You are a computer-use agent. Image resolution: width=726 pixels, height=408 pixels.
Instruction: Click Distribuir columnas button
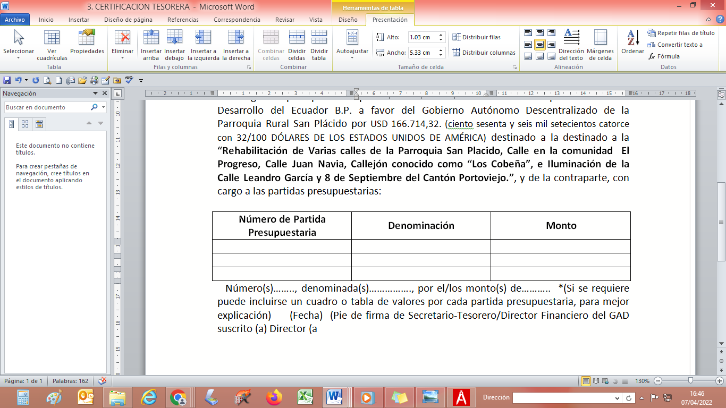484,53
